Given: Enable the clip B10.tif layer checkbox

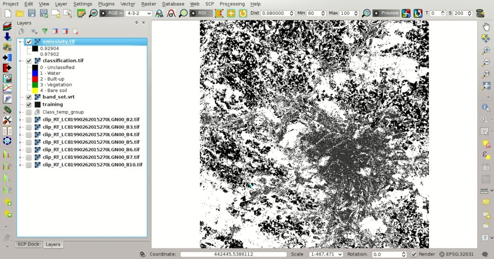Looking at the screenshot, I should (28, 165).
